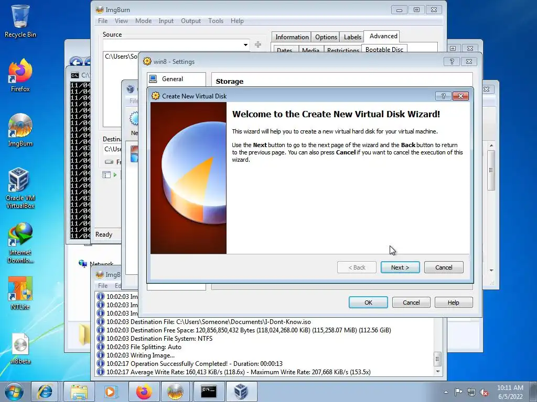Select the ImgBurn desktop shortcut

click(x=20, y=130)
